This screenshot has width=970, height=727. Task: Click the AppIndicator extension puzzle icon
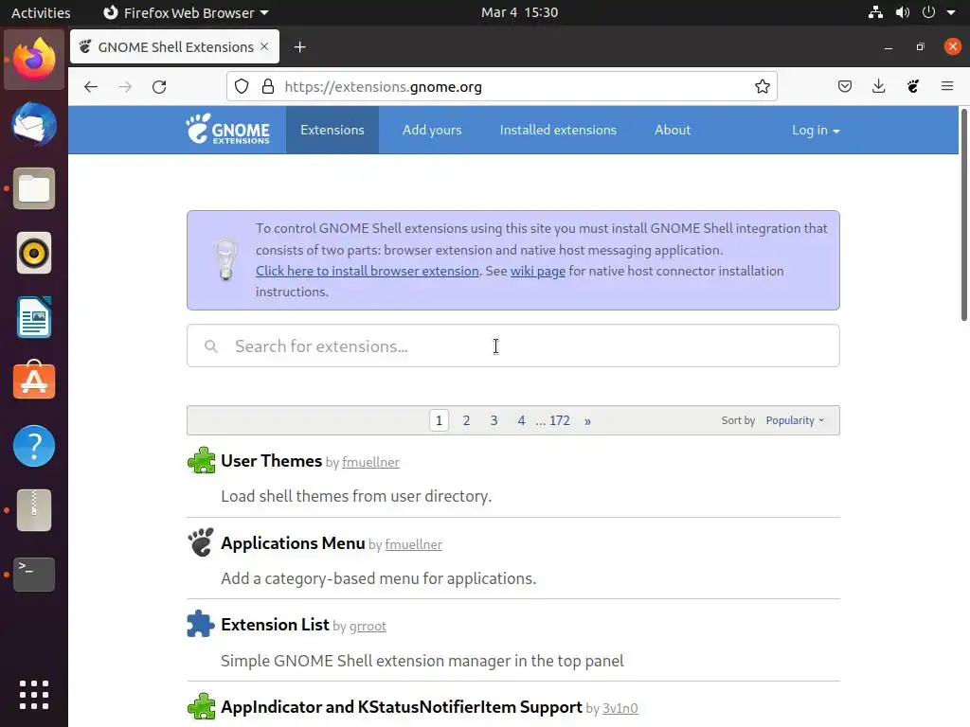tap(201, 706)
